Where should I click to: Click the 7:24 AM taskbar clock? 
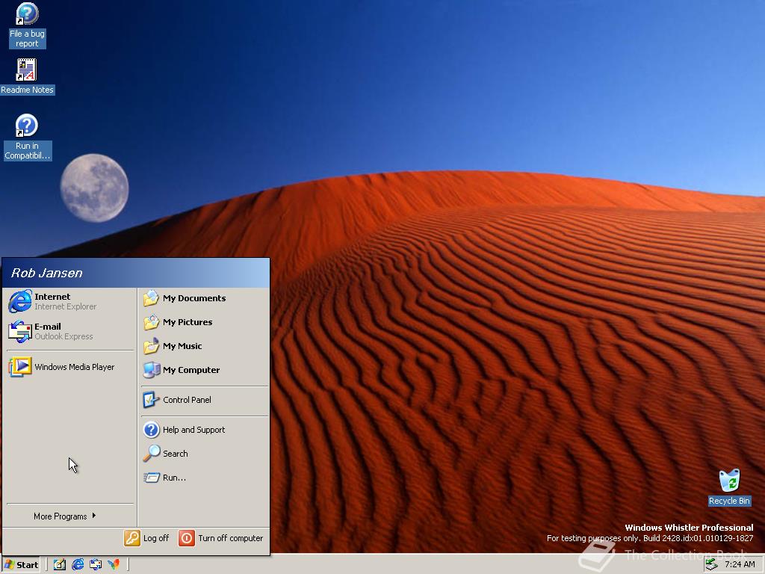tap(740, 564)
